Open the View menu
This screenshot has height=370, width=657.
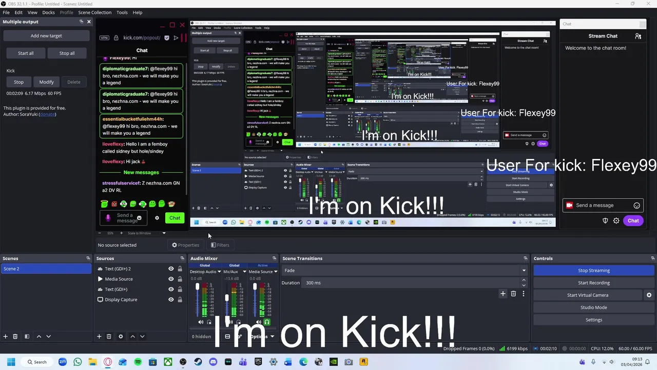32,12
